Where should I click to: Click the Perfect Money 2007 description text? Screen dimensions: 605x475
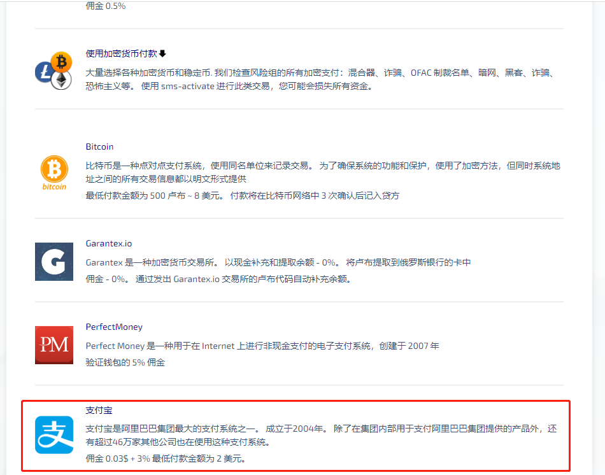pyautogui.click(x=262, y=346)
